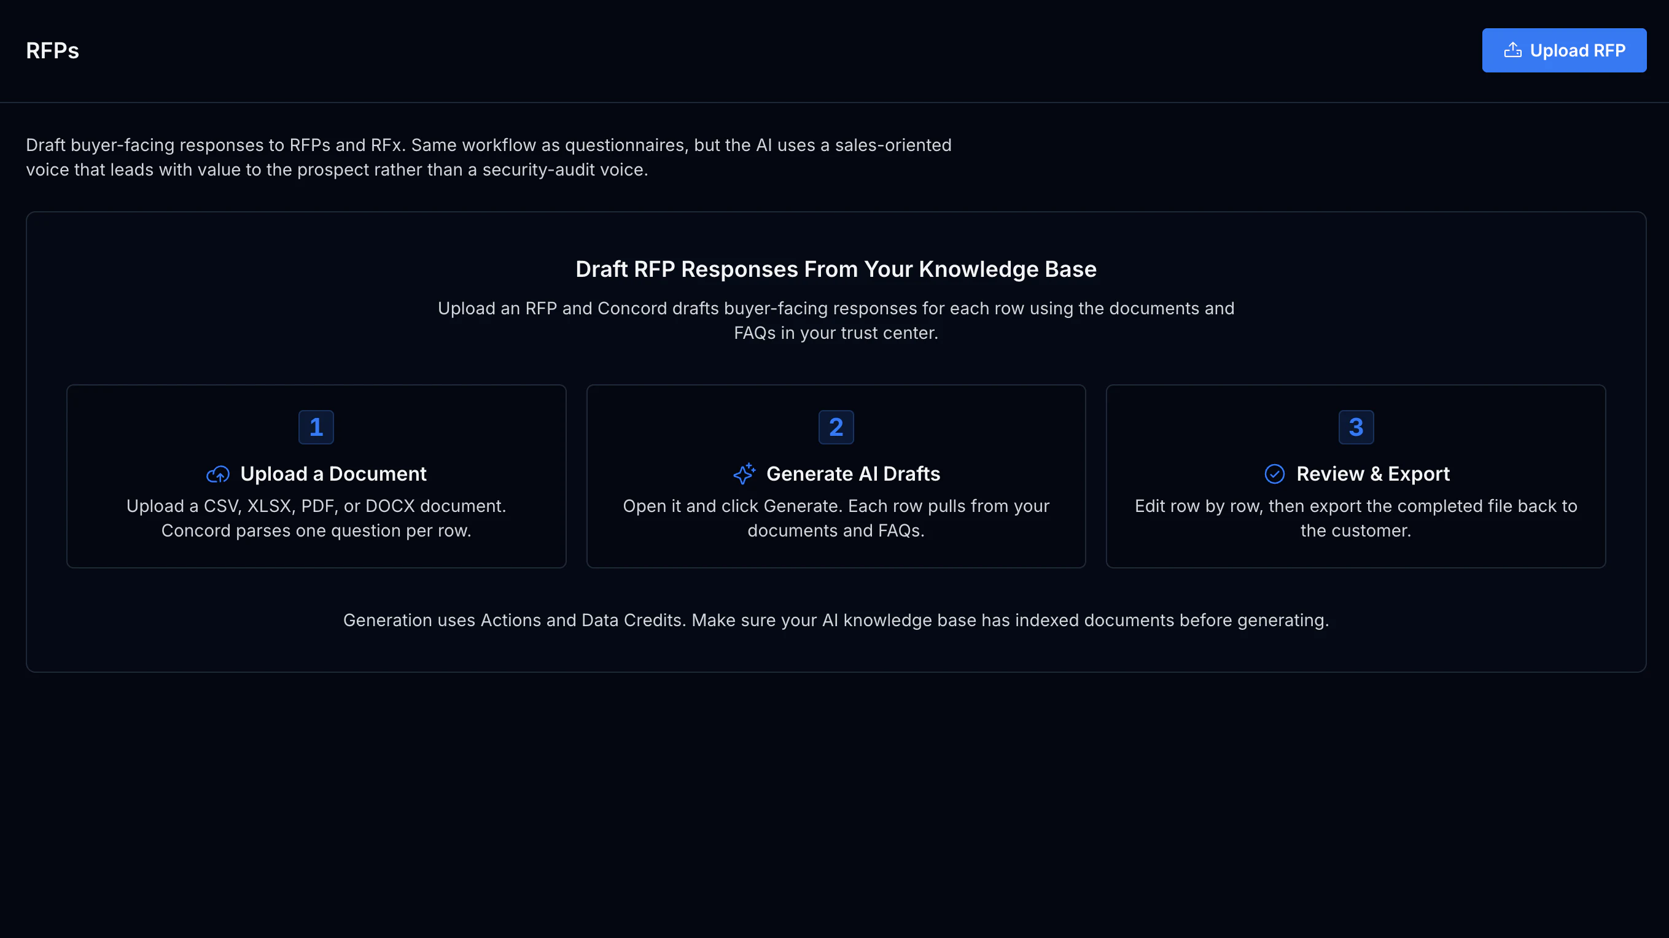The width and height of the screenshot is (1669, 938).
Task: Click the 'Upload an RFP and Concord drafts' subtitle
Action: click(x=836, y=320)
